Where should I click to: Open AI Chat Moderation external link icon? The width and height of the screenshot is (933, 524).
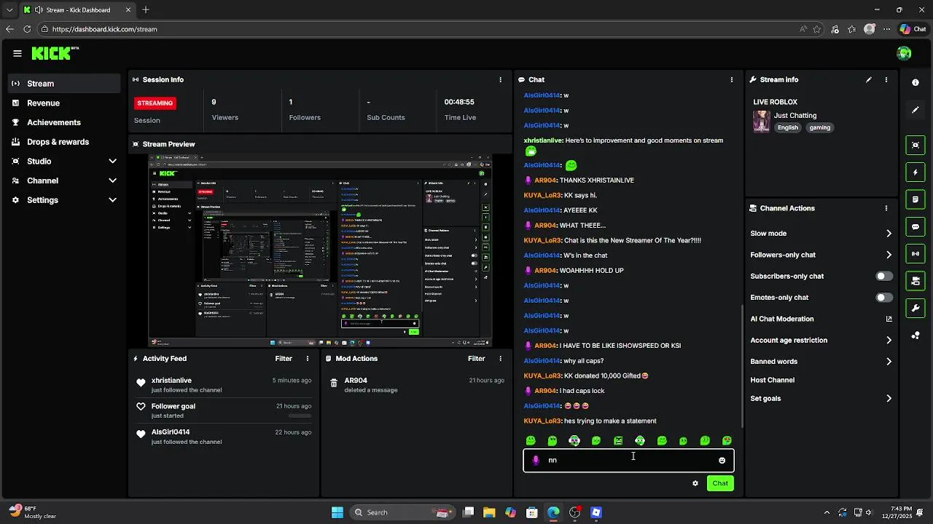tap(889, 319)
